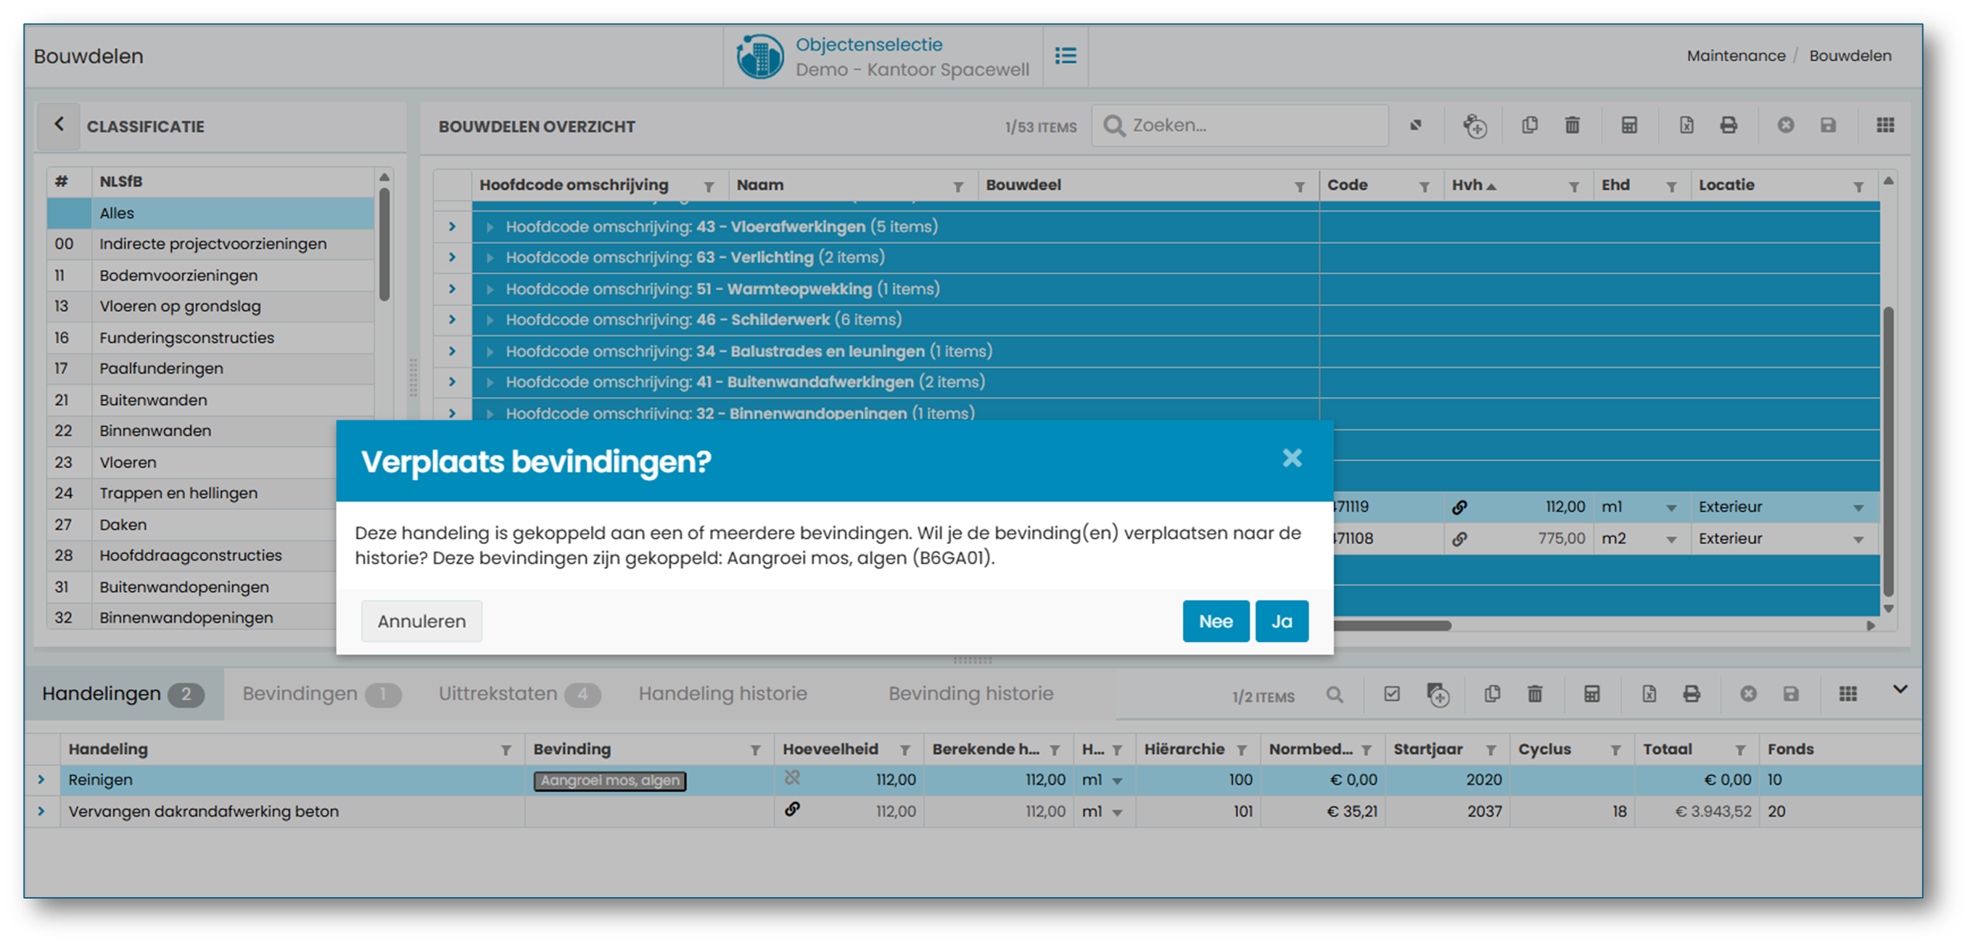Click the search icon in Handelingen toolbar
This screenshot has width=1970, height=945.
pos(1335,694)
